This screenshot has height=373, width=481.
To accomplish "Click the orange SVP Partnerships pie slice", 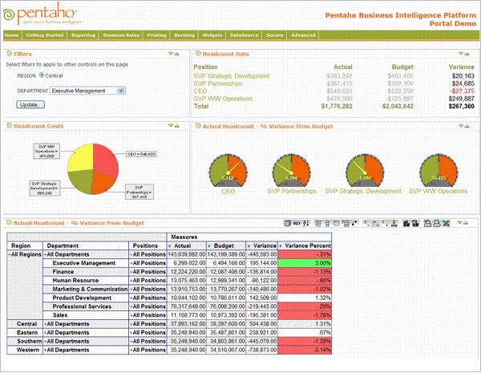I will point(103,182).
